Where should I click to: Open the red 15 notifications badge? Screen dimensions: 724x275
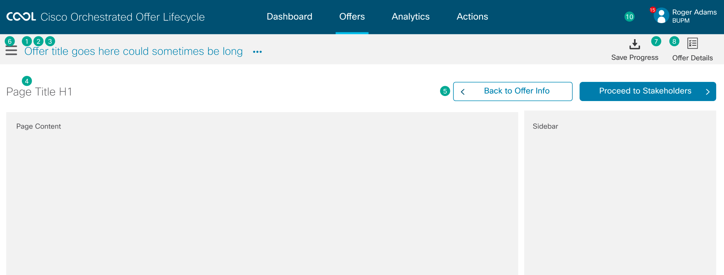[x=653, y=10]
